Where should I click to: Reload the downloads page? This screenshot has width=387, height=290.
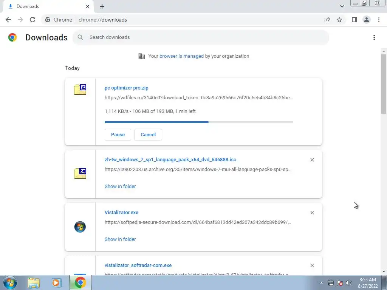coord(33,20)
